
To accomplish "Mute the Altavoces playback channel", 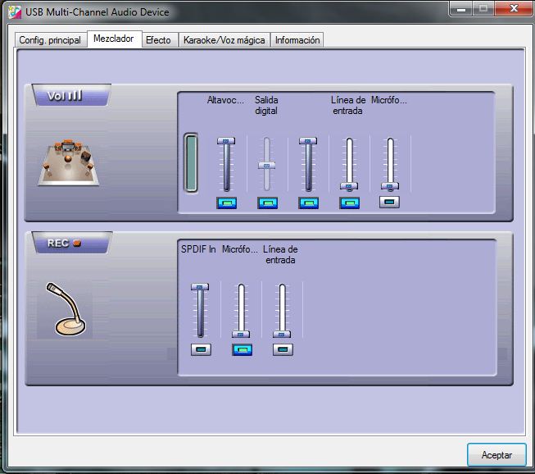I will [x=226, y=203].
